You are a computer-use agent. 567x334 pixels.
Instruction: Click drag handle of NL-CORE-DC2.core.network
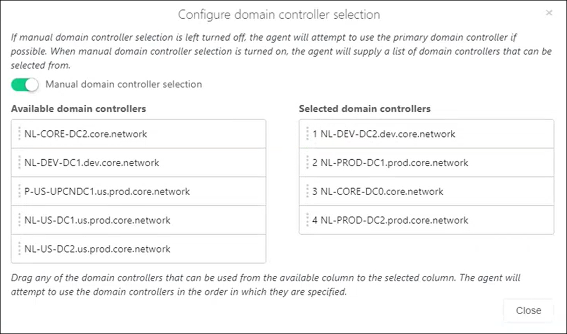click(x=19, y=134)
